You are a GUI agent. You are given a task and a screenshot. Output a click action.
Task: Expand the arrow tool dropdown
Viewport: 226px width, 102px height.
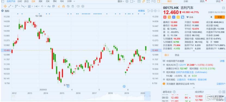(x=45, y=6)
